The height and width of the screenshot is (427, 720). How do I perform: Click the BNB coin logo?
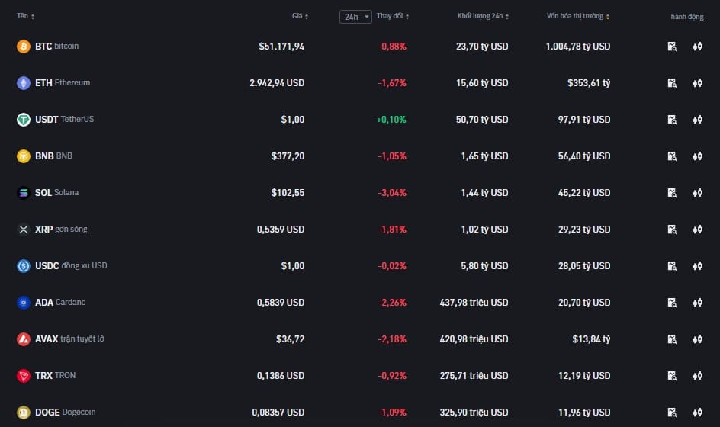tap(24, 156)
